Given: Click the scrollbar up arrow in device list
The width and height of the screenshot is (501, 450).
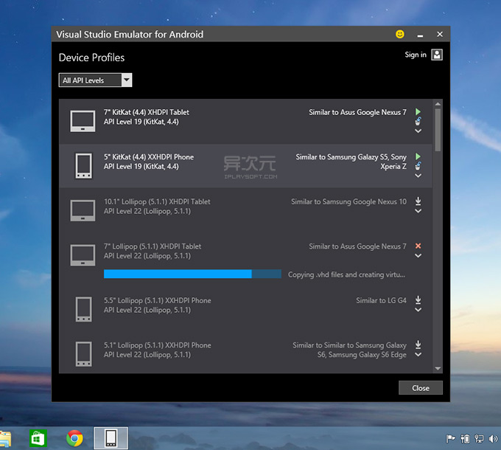Looking at the screenshot, I should coord(438,104).
